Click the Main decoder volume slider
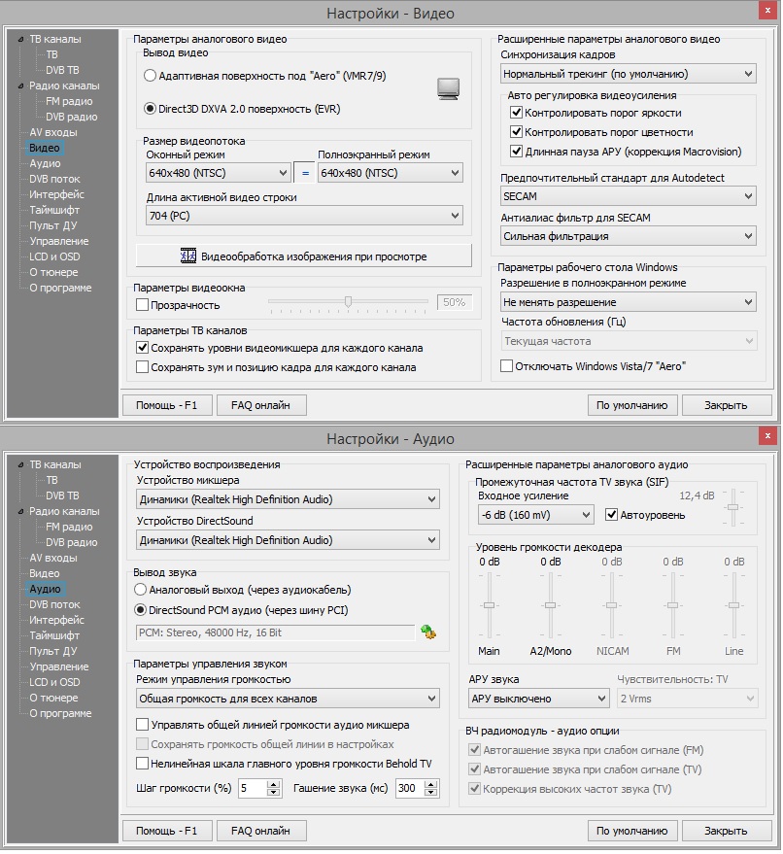This screenshot has width=783, height=854. point(490,605)
